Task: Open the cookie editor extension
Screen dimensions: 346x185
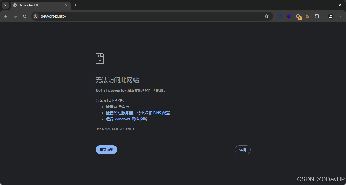Action: [307, 16]
